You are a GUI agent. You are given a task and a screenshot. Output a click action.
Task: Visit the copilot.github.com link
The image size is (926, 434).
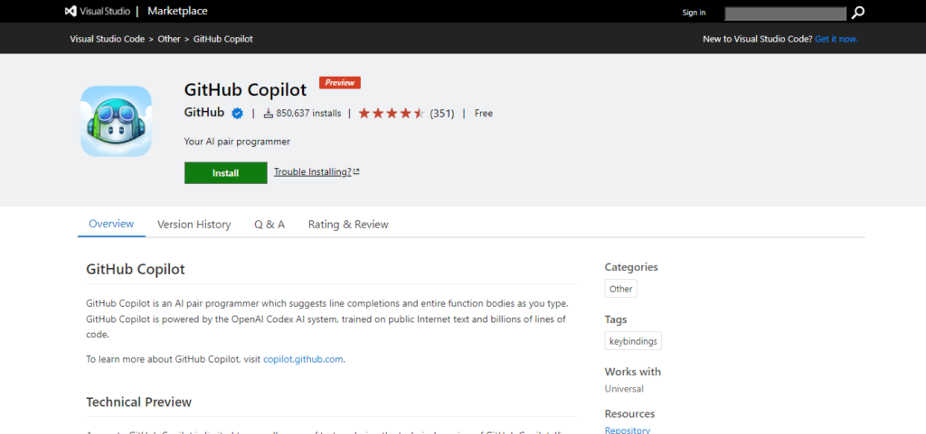tap(303, 359)
